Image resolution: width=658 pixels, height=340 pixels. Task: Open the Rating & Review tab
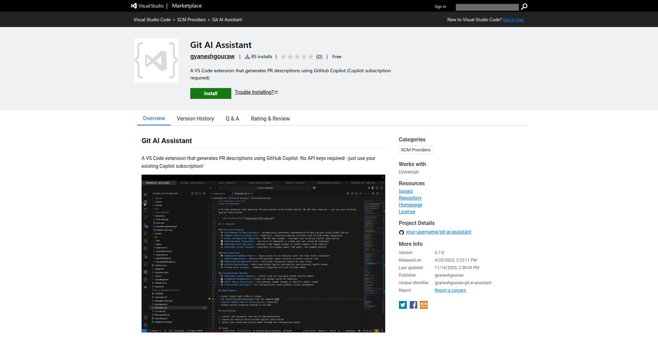pyautogui.click(x=270, y=118)
